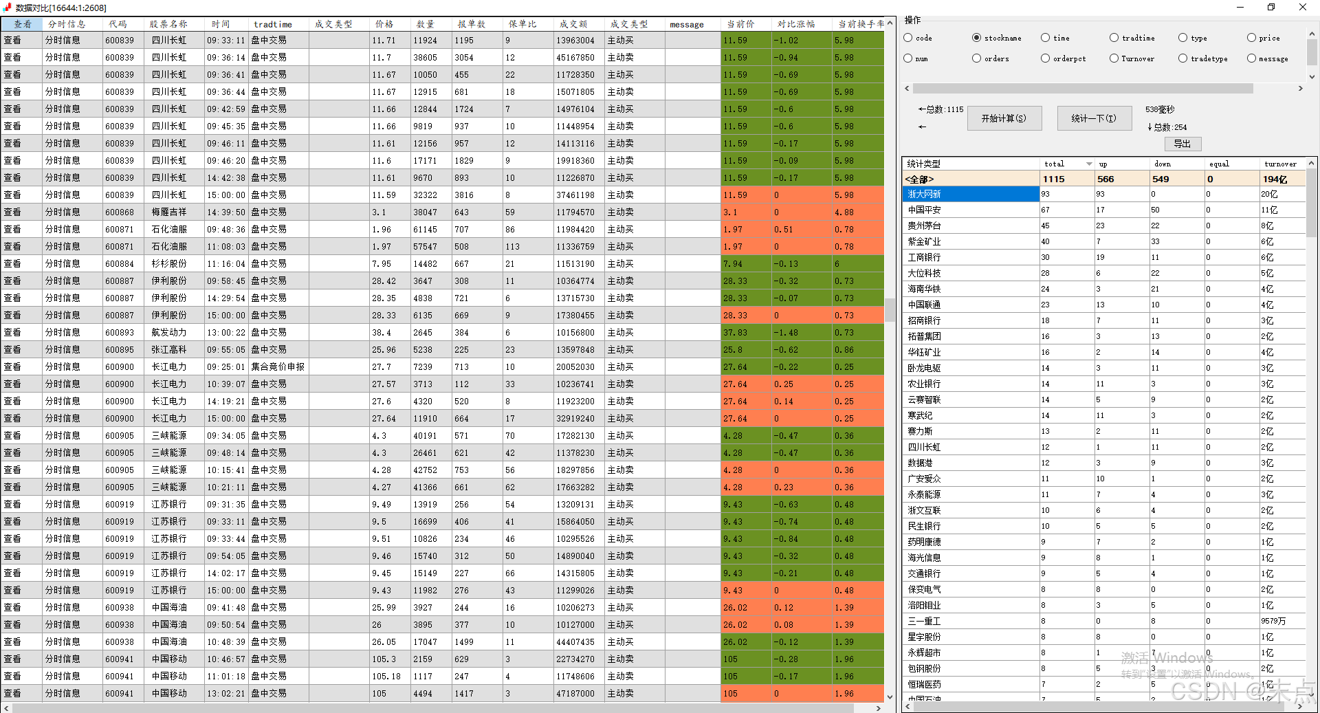Select the <全部> summary row
The height and width of the screenshot is (713, 1320).
click(x=1104, y=179)
